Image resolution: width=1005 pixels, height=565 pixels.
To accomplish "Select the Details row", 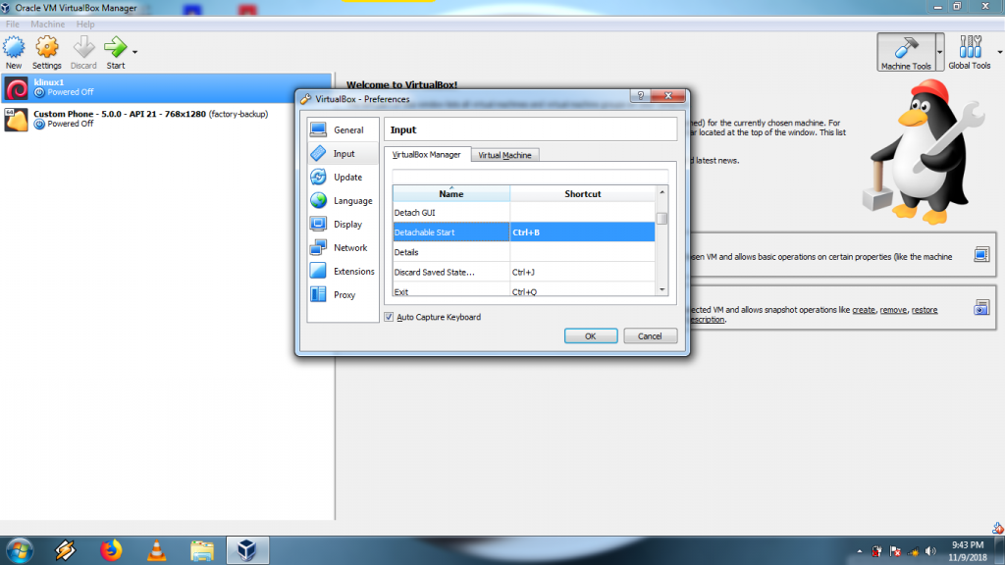I will tap(524, 252).
